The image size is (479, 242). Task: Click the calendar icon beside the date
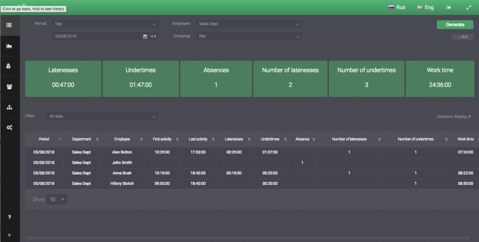pos(145,36)
